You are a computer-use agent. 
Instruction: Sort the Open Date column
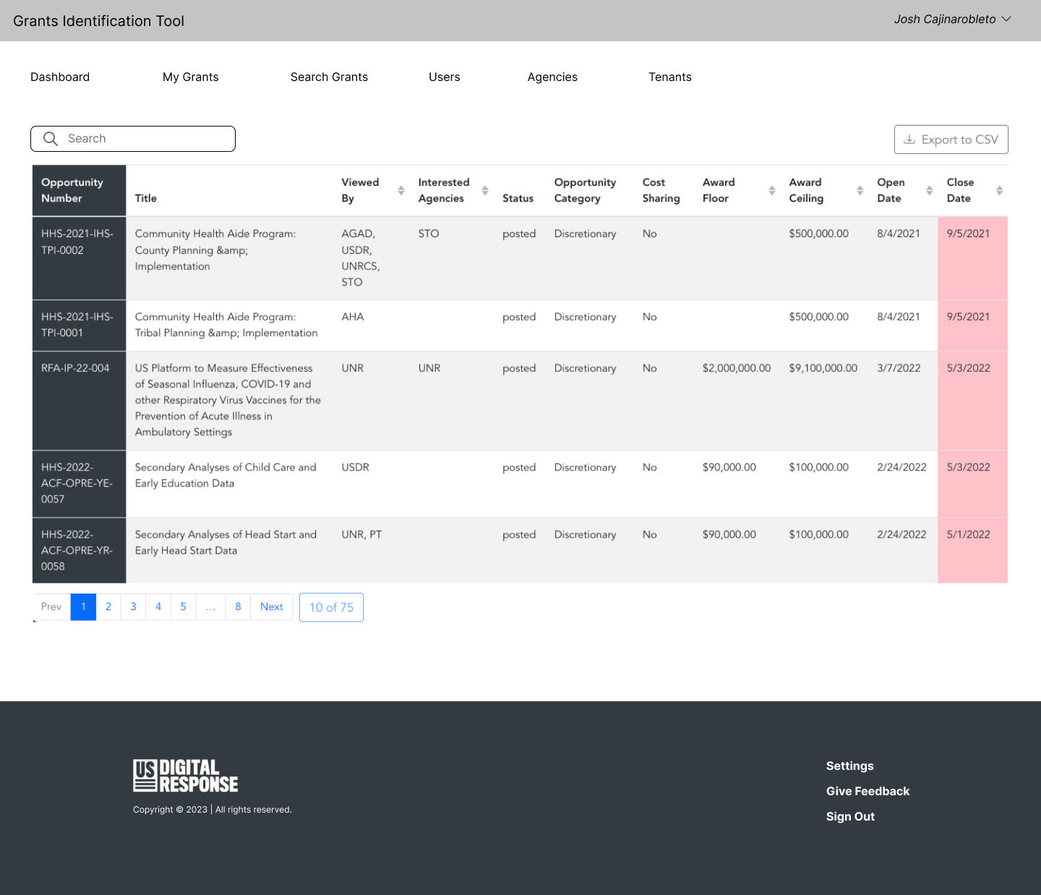(x=929, y=190)
